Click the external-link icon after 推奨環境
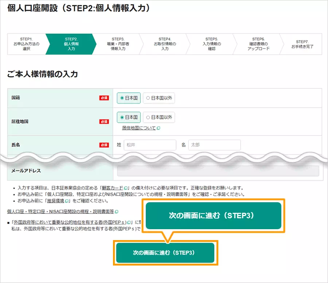328x283 pixels. pos(67,201)
